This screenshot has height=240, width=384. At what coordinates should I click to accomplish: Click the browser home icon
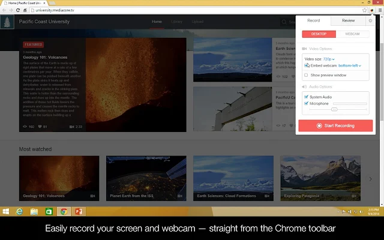tap(25, 10)
